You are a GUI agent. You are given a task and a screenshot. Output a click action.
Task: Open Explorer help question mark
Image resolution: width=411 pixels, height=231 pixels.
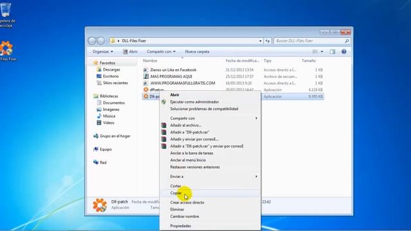click(x=344, y=51)
